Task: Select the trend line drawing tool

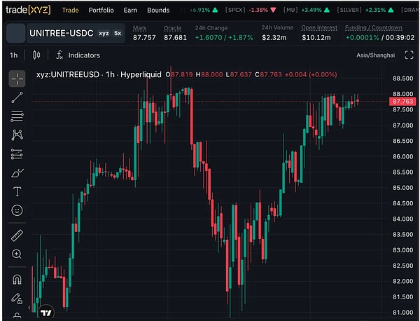Action: tap(17, 97)
